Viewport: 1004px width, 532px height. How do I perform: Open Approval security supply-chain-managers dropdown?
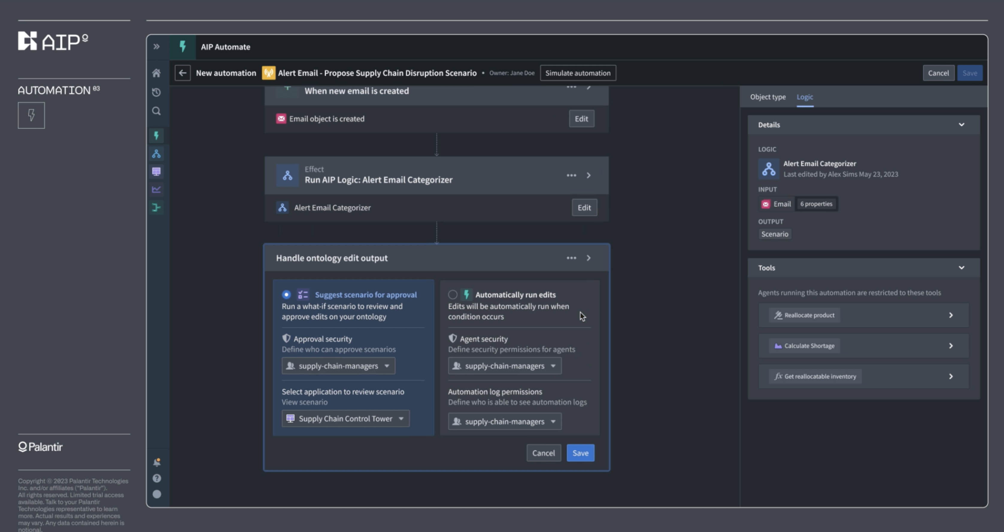click(x=338, y=366)
